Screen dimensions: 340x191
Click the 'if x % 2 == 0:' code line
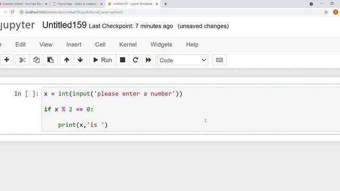pyautogui.click(x=69, y=109)
